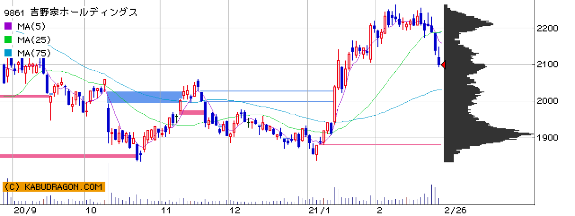
Task: Click the MA(25) legend label
Action: point(33,40)
